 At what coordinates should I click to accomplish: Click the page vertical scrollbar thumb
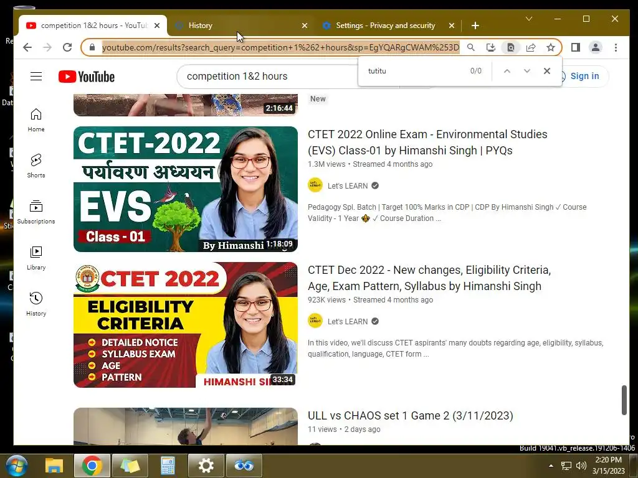pyautogui.click(x=624, y=400)
